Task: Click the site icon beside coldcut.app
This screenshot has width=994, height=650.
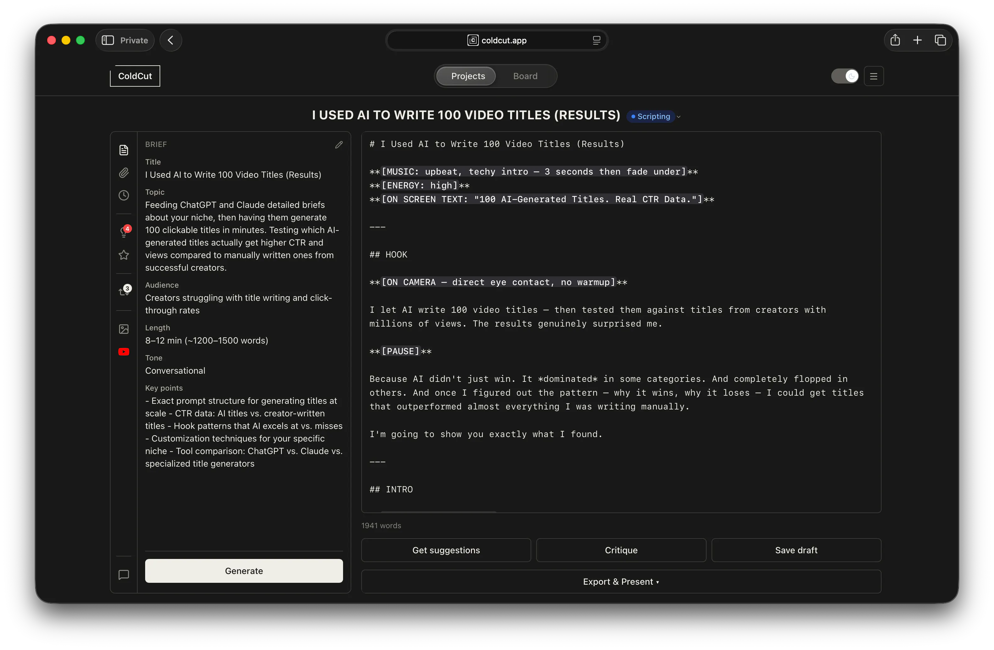Action: tap(472, 40)
